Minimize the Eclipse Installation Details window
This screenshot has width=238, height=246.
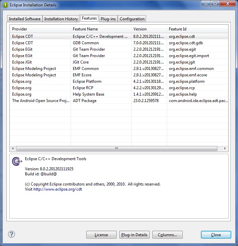(206, 3)
